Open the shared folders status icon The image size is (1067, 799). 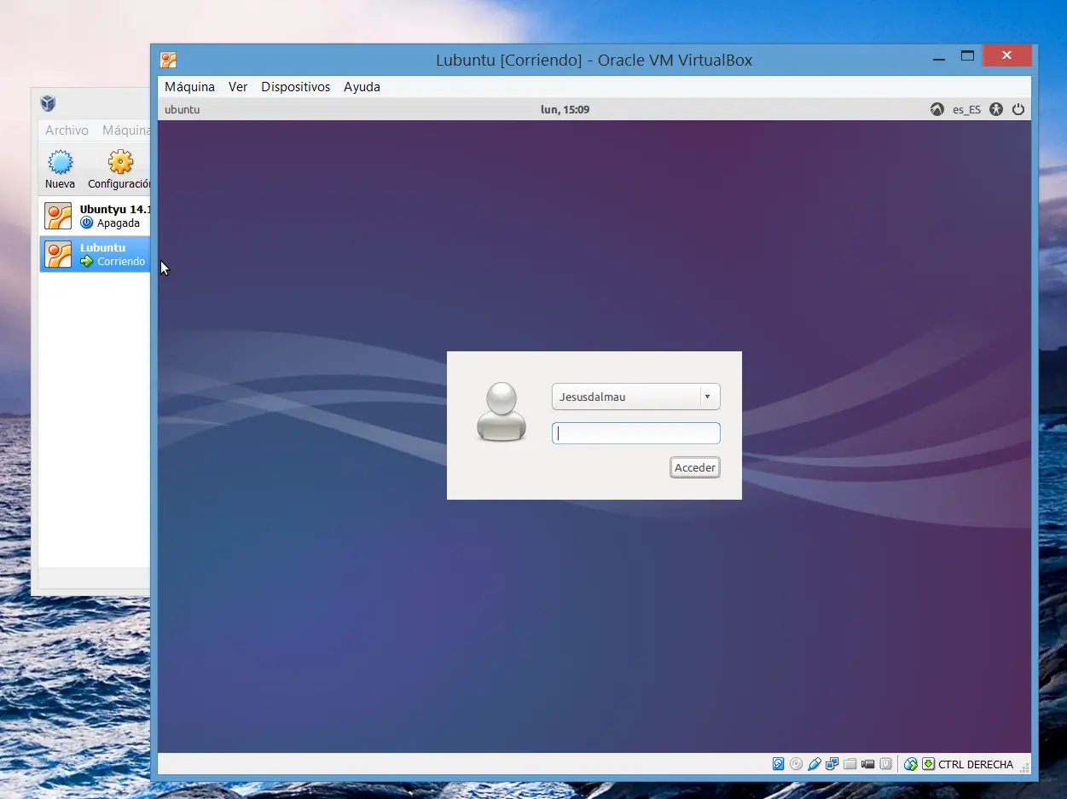coord(850,763)
